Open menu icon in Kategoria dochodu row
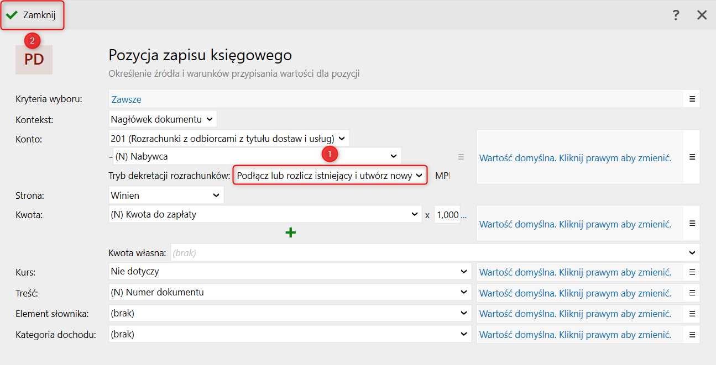Viewport: 716px width, 365px height. pyautogui.click(x=692, y=335)
